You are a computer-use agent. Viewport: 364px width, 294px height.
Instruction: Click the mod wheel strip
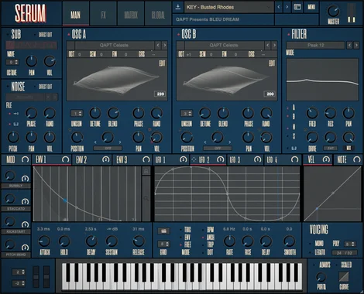(x=46, y=277)
